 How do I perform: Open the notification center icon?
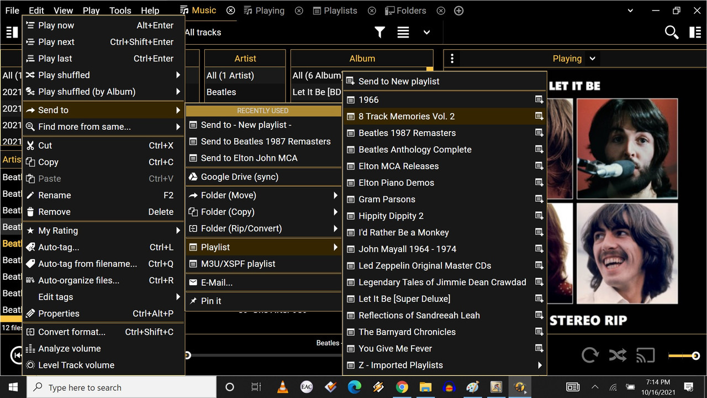click(x=689, y=387)
